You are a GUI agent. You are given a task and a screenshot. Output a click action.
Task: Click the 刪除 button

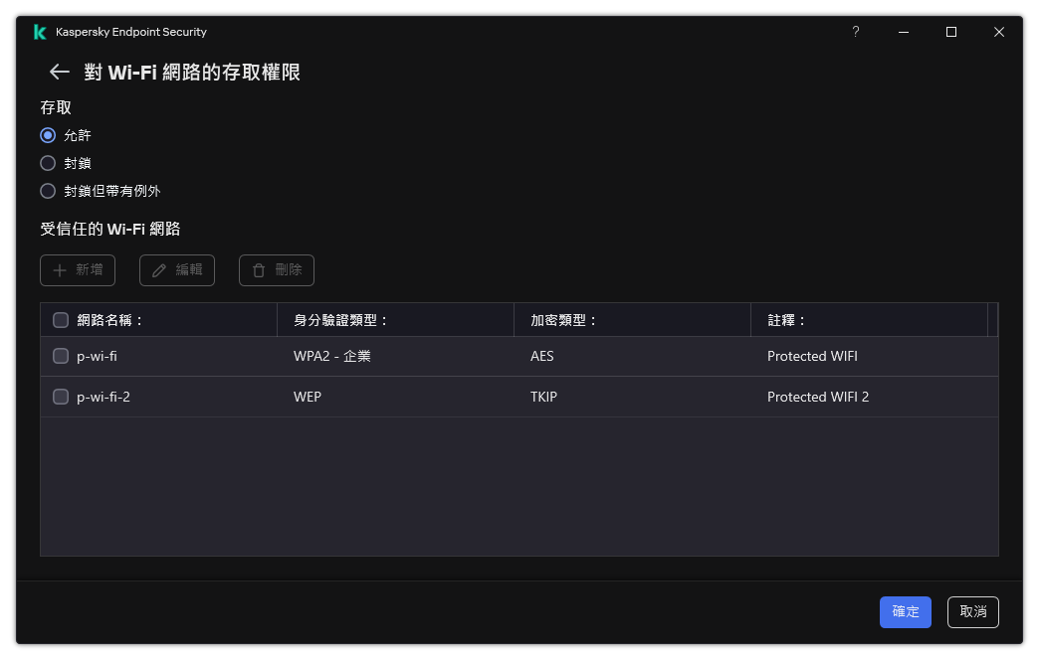pyautogui.click(x=276, y=269)
